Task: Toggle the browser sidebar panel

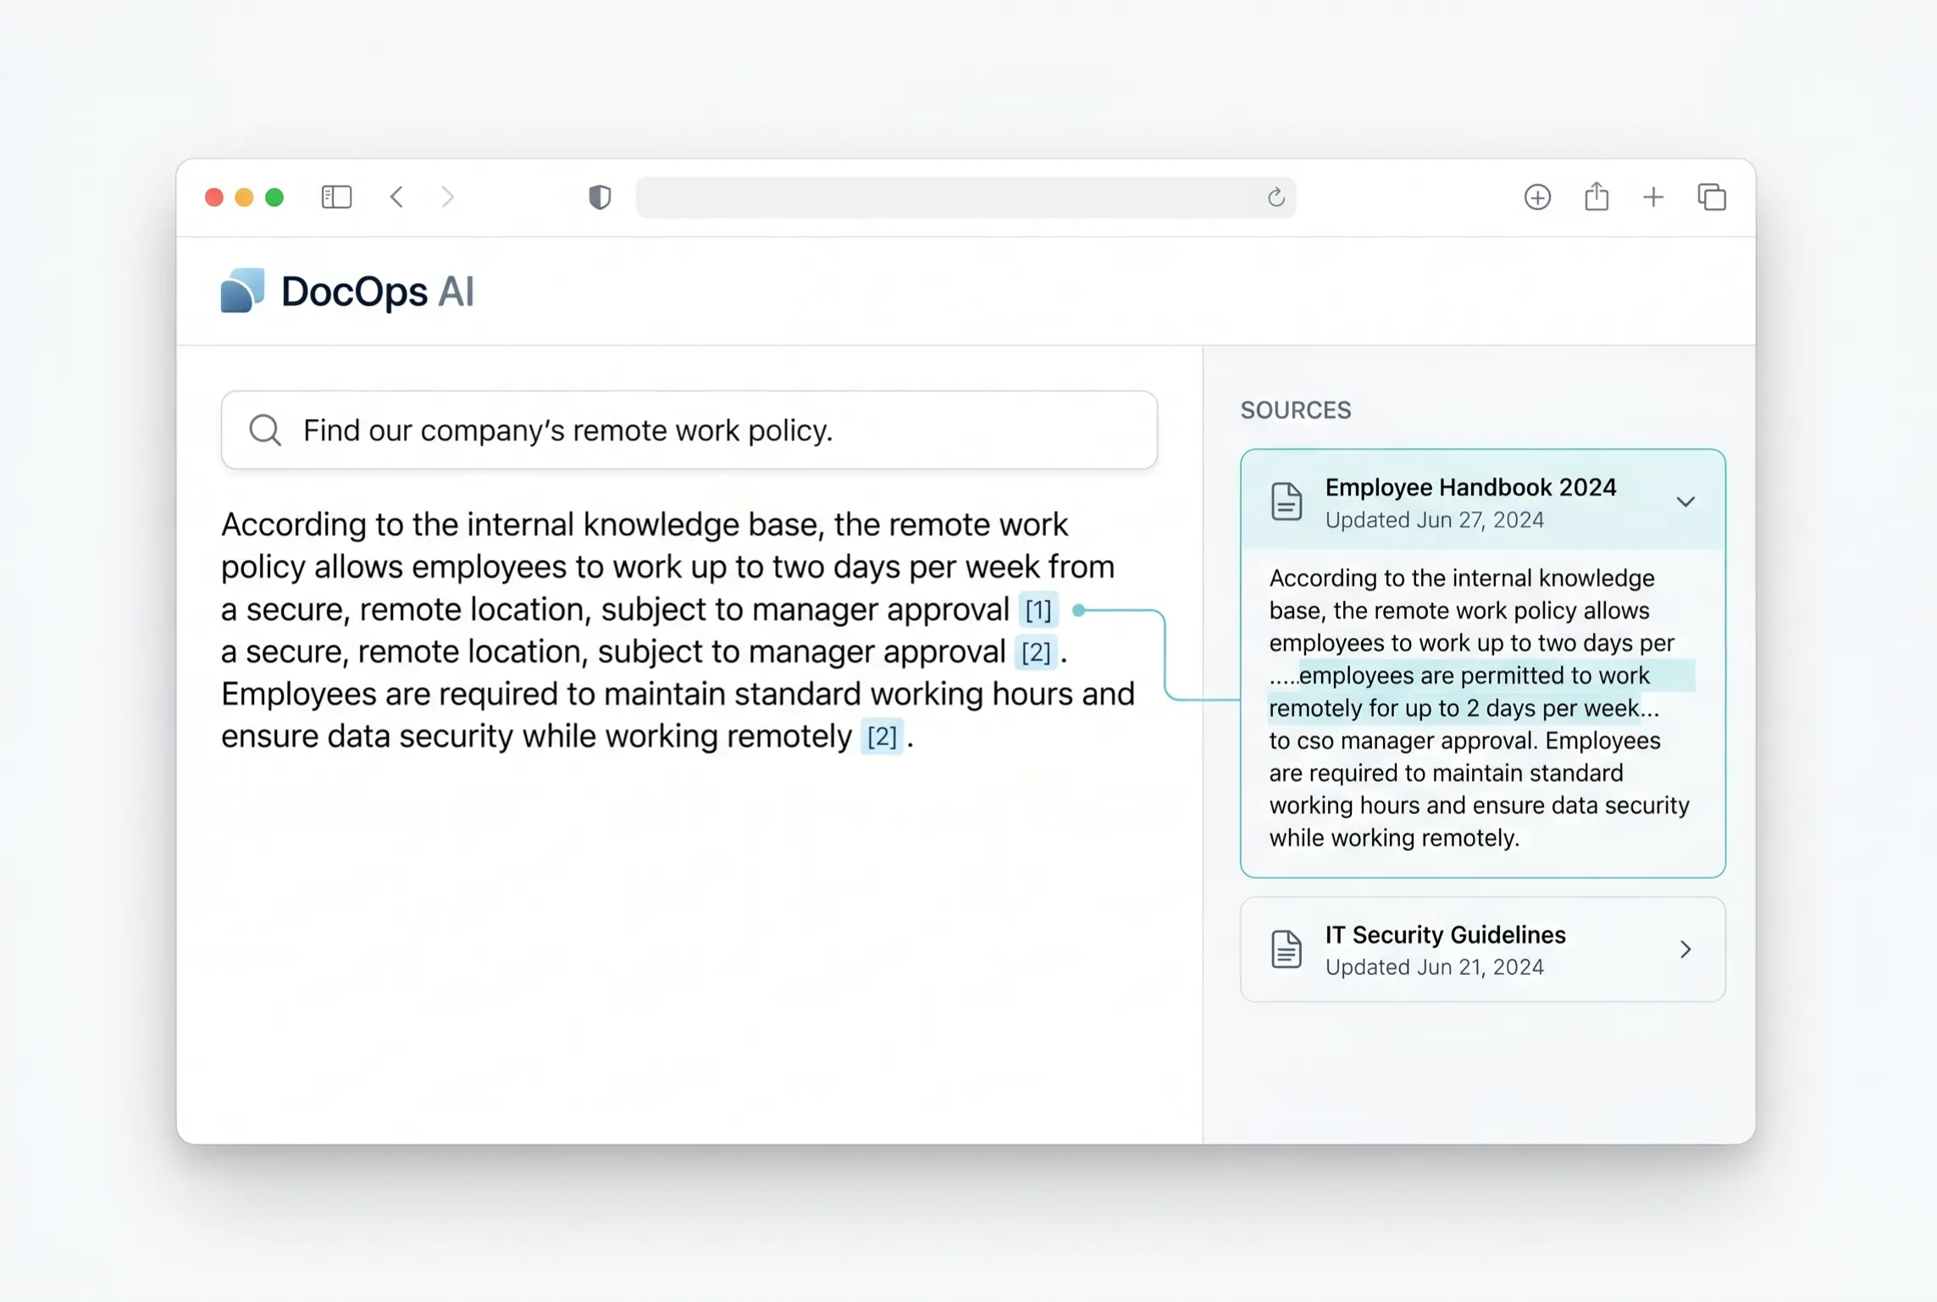Action: (x=335, y=197)
